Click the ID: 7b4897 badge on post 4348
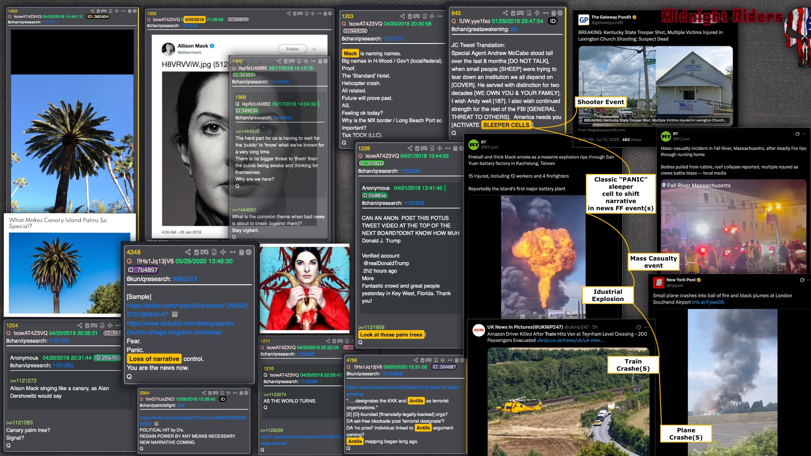The image size is (811, 456). 143,270
